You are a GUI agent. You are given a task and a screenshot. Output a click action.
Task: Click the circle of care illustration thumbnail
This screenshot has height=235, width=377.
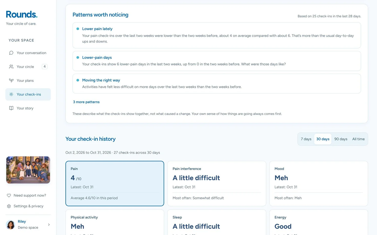(x=28, y=170)
